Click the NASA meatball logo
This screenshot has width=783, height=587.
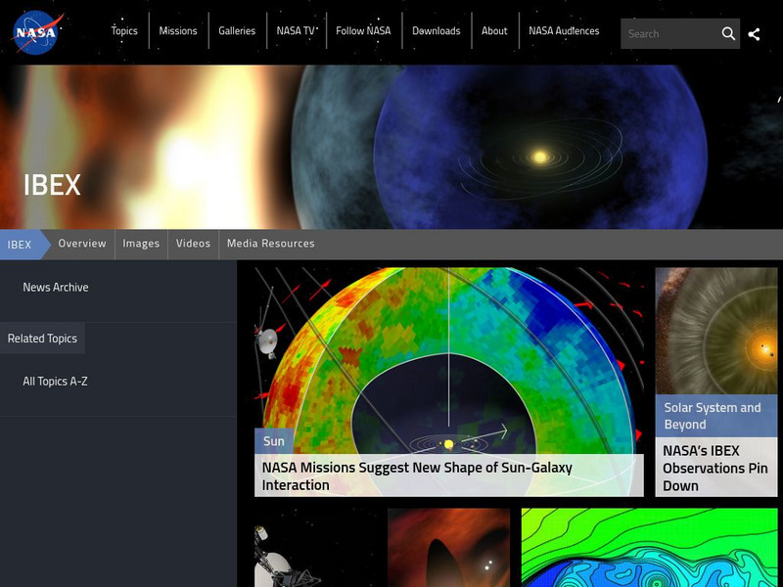37,32
